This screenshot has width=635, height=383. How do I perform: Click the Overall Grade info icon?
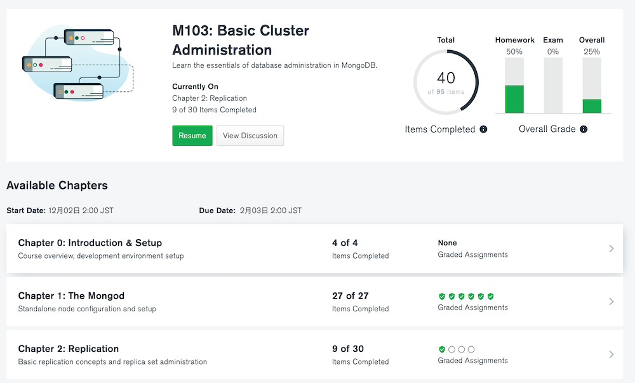(x=583, y=129)
